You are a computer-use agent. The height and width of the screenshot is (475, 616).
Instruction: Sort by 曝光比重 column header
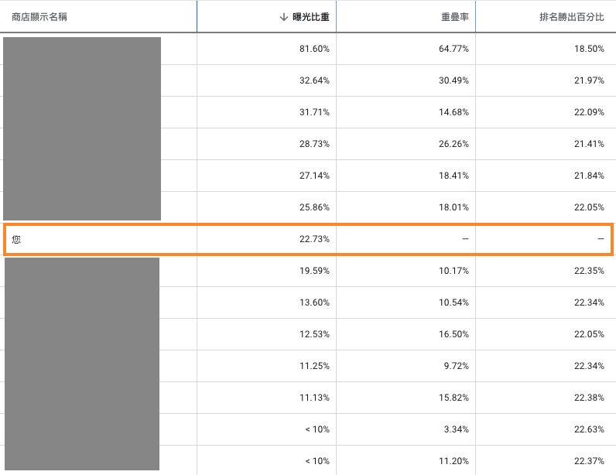pos(311,17)
